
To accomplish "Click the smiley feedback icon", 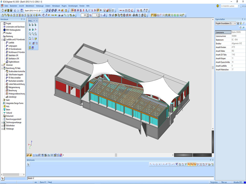I will (218, 6).
